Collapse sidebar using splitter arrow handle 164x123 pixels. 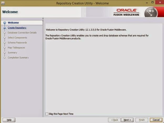[43, 18]
